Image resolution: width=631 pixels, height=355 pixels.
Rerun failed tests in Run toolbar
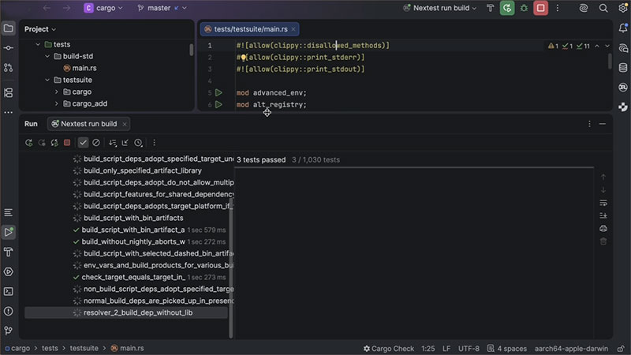(x=42, y=143)
